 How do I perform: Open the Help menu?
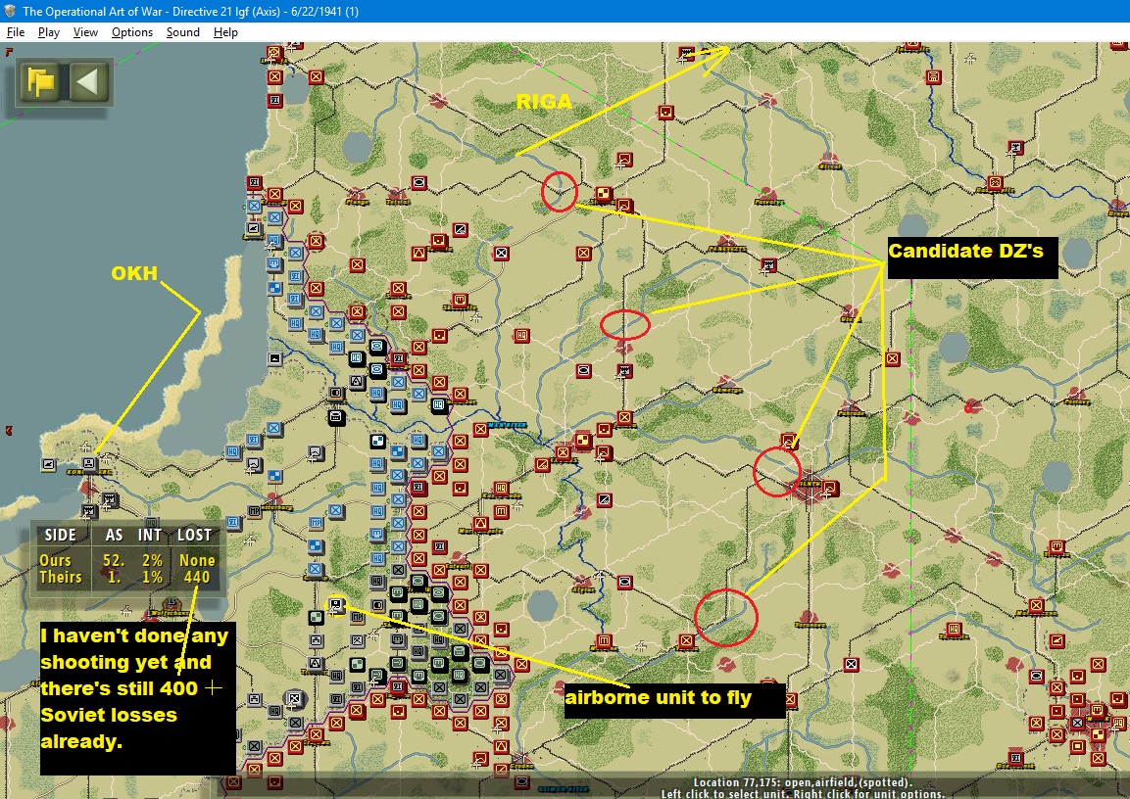225,32
